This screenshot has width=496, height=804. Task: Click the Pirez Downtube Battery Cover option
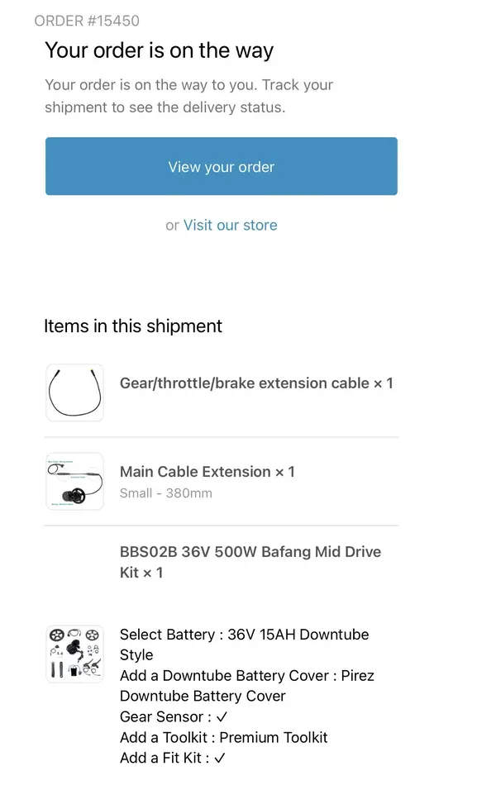(x=246, y=686)
